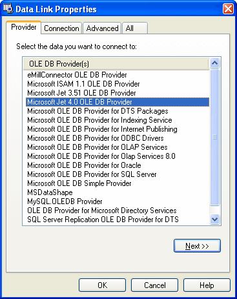The width and height of the screenshot is (237, 299).
Task: Close the Data Link Properties dialog
Action: click(228, 9)
